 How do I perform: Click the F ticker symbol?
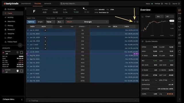tap(34, 11)
